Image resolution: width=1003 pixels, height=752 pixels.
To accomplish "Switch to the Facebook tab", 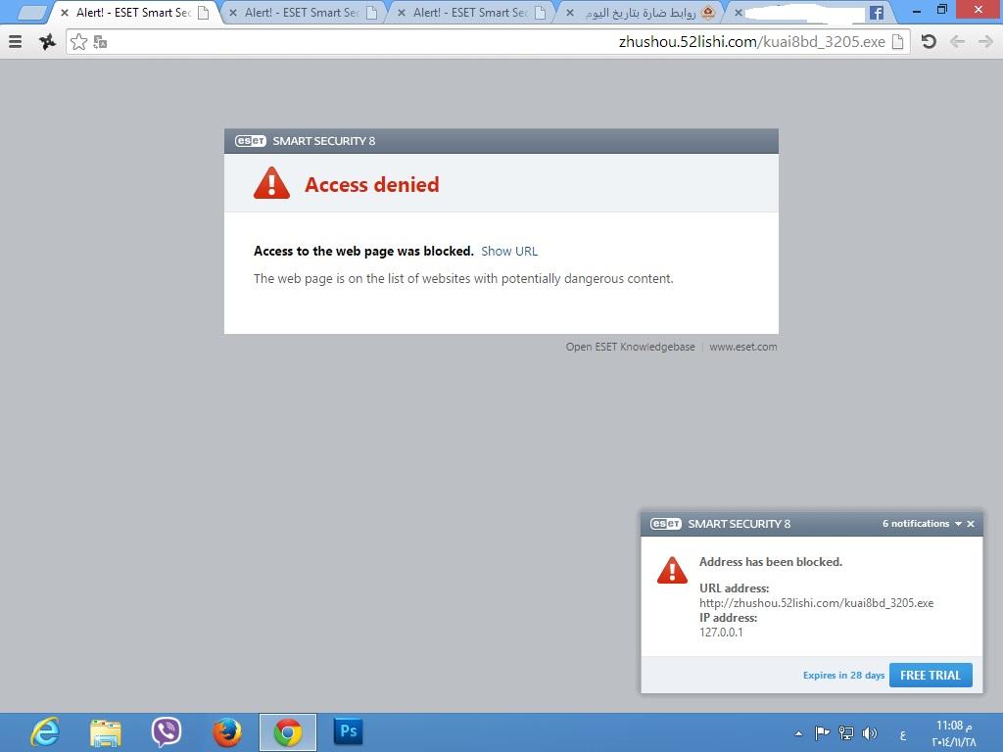I will click(x=810, y=13).
